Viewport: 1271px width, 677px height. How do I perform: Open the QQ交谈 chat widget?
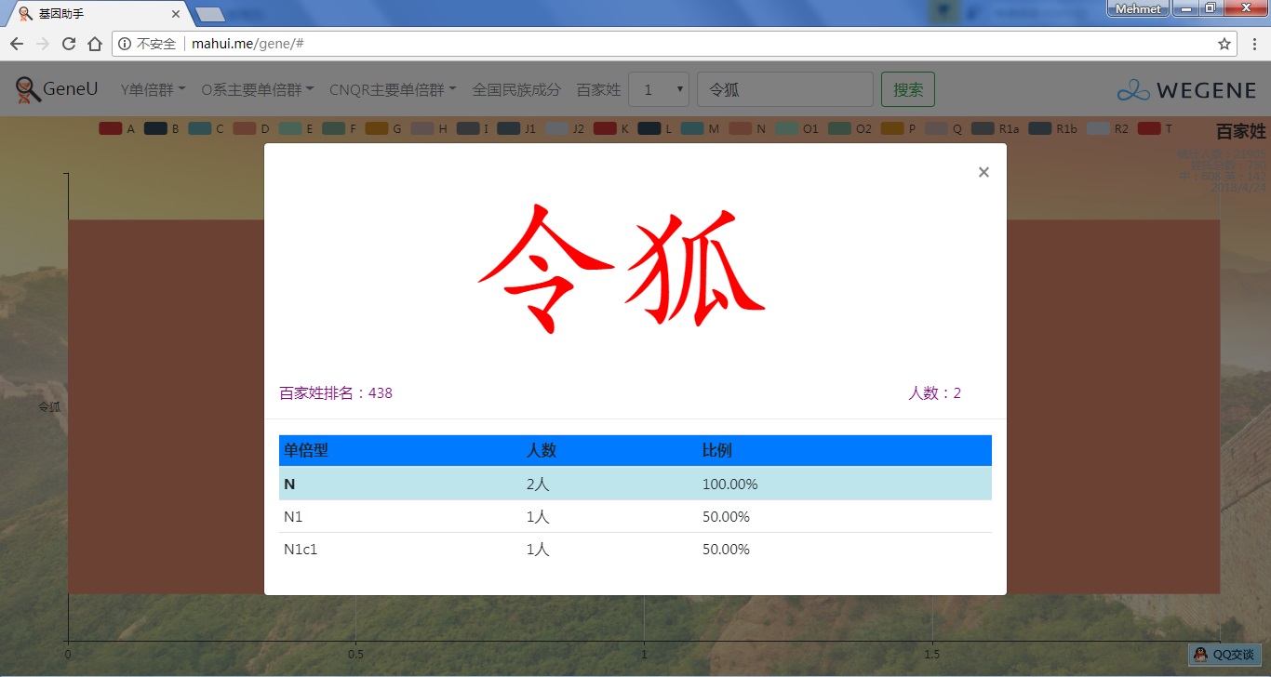1224,655
